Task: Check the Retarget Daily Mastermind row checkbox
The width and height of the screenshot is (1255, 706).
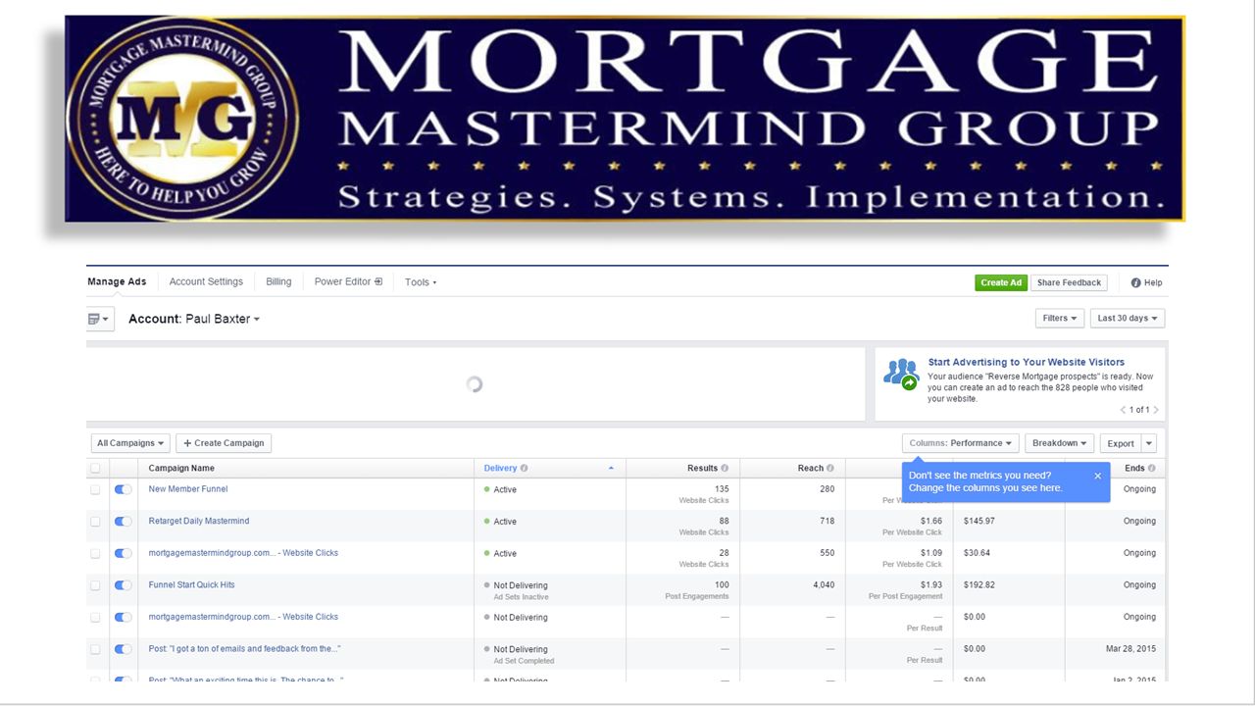Action: click(x=95, y=522)
